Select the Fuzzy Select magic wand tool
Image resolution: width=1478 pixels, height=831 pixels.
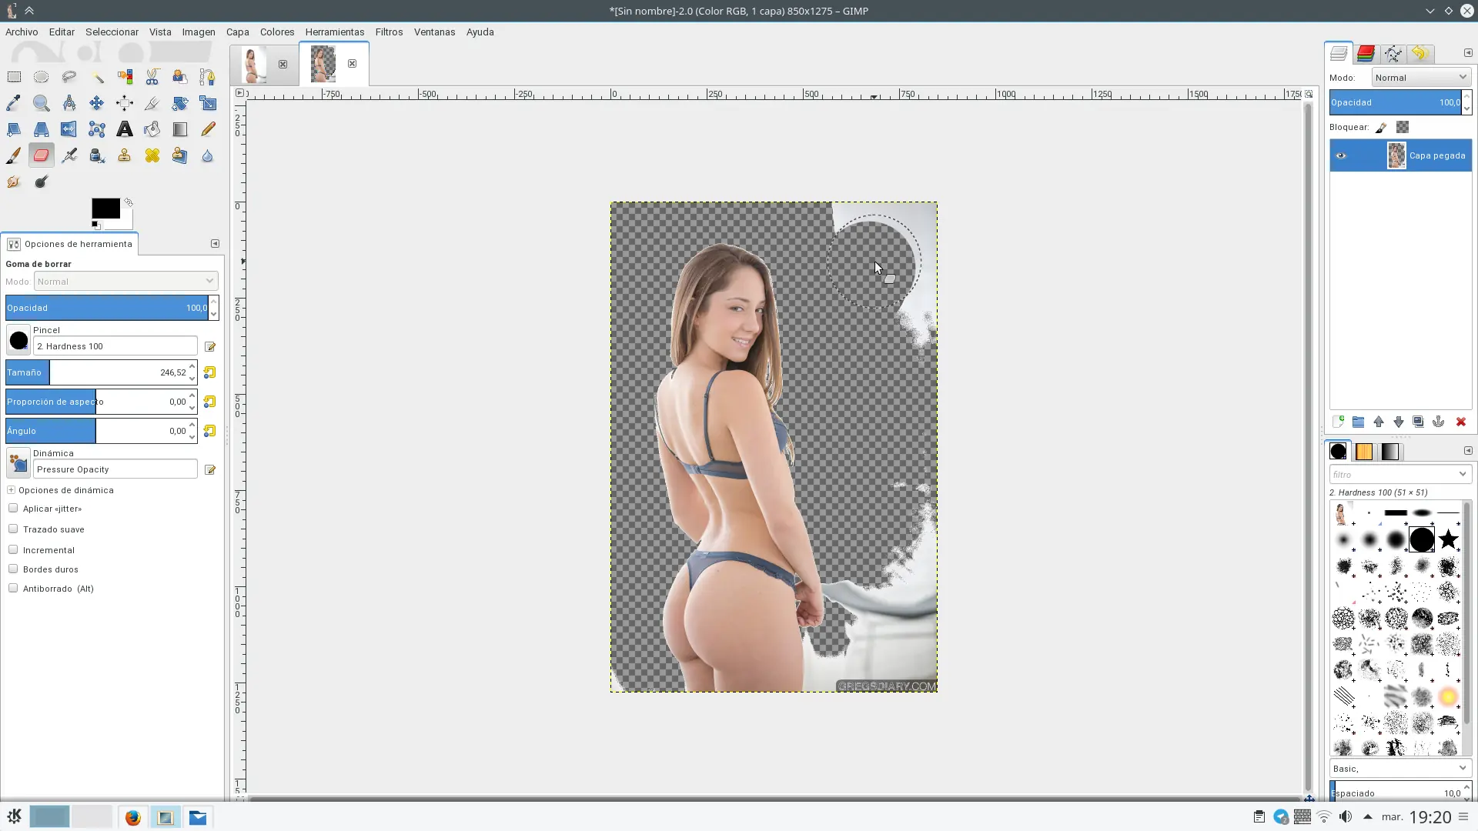97,77
